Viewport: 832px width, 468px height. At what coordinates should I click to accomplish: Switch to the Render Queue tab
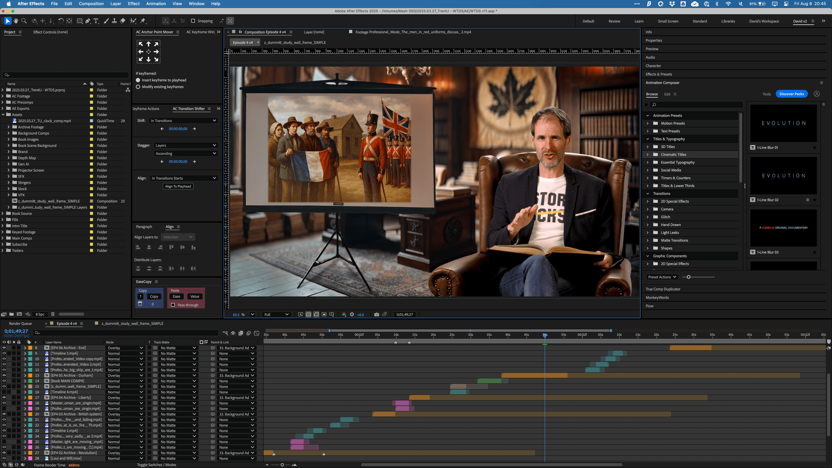[x=20, y=324]
